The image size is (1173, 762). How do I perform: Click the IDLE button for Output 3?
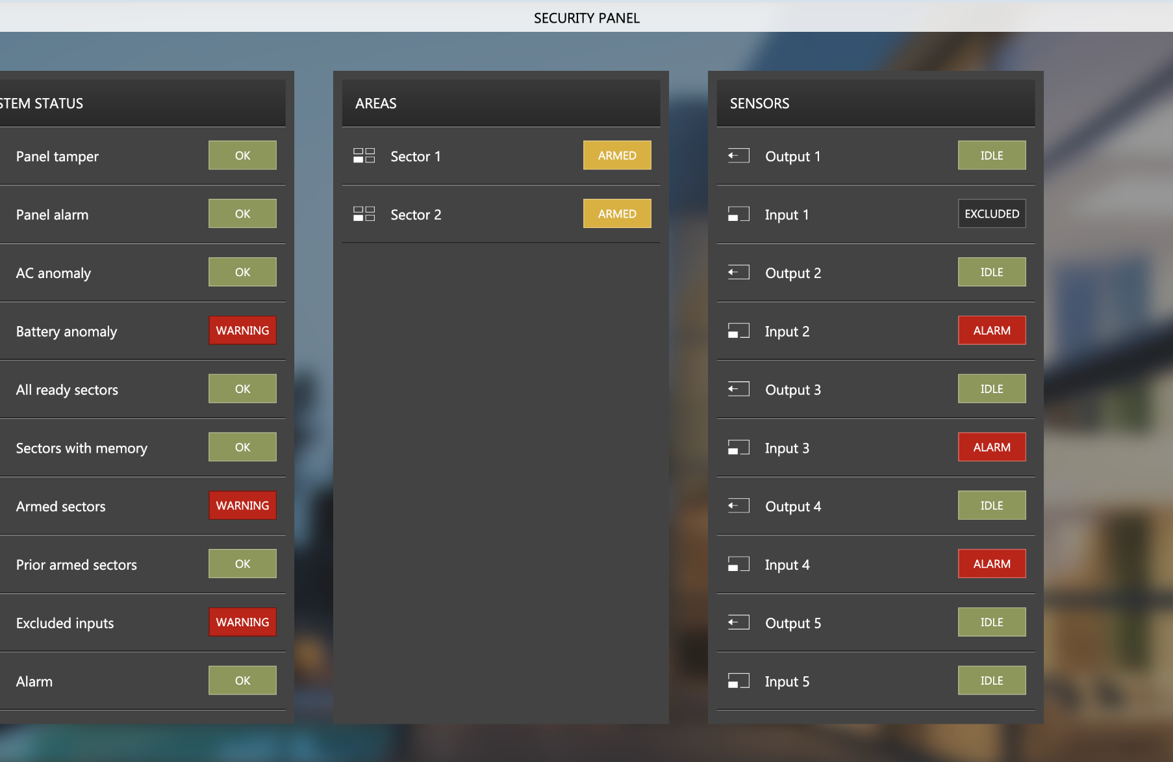click(x=992, y=389)
